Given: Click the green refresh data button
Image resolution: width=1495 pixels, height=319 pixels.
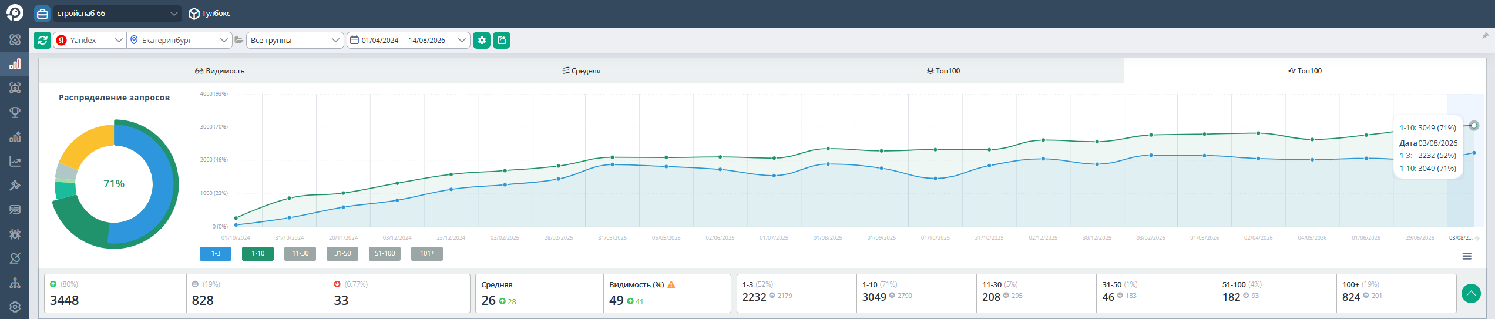Looking at the screenshot, I should [x=42, y=40].
